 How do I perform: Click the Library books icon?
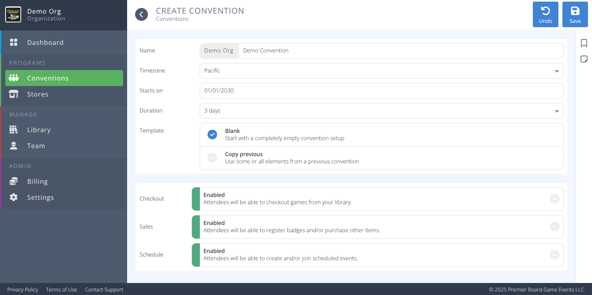tap(14, 129)
